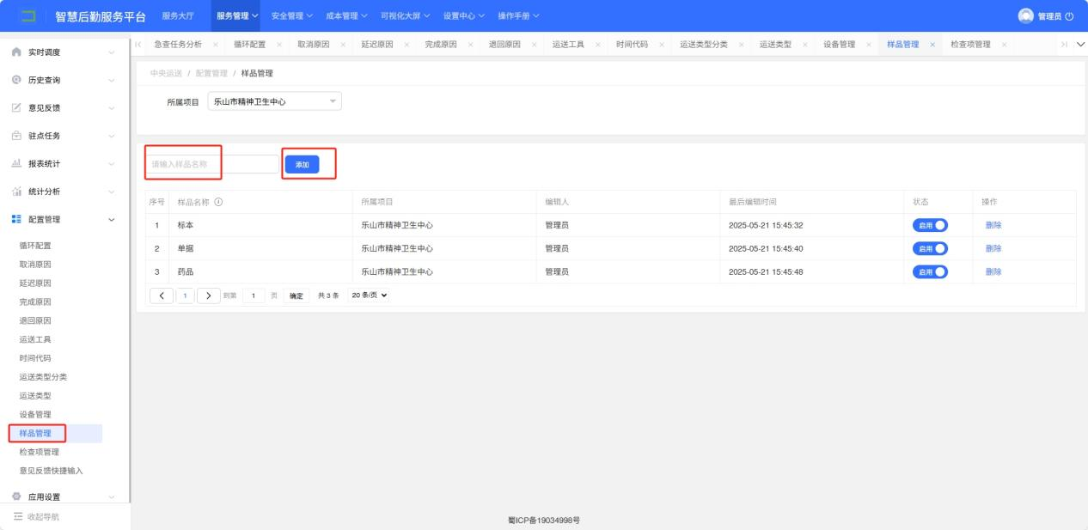1088x530 pixels.
Task: Click the 报表统计 chart icon
Action: (16, 163)
